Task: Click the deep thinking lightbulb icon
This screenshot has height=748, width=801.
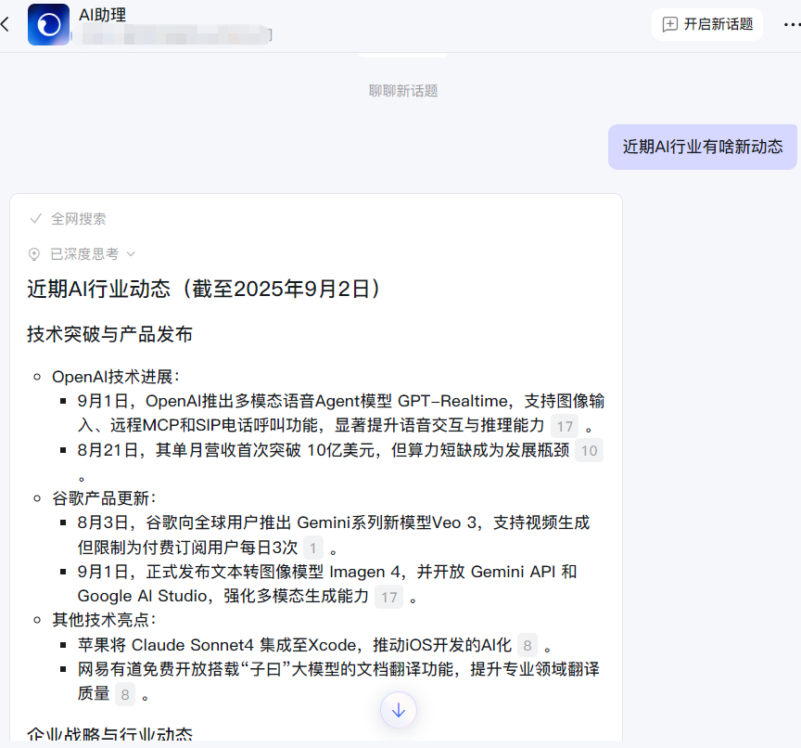Action: [x=34, y=254]
